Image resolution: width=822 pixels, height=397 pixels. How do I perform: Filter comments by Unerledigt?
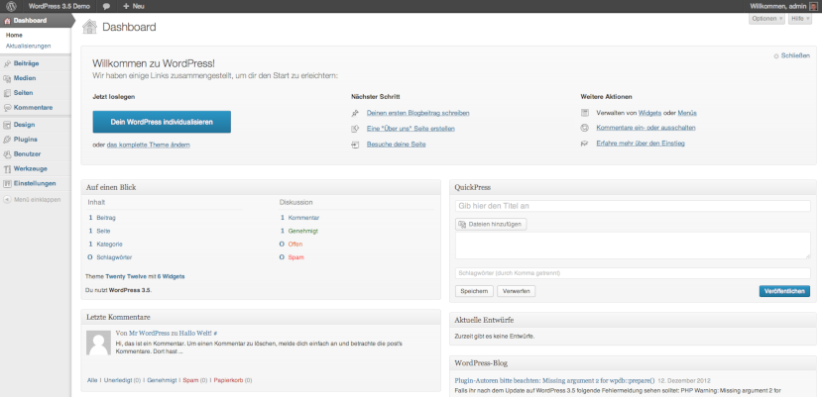coord(117,380)
